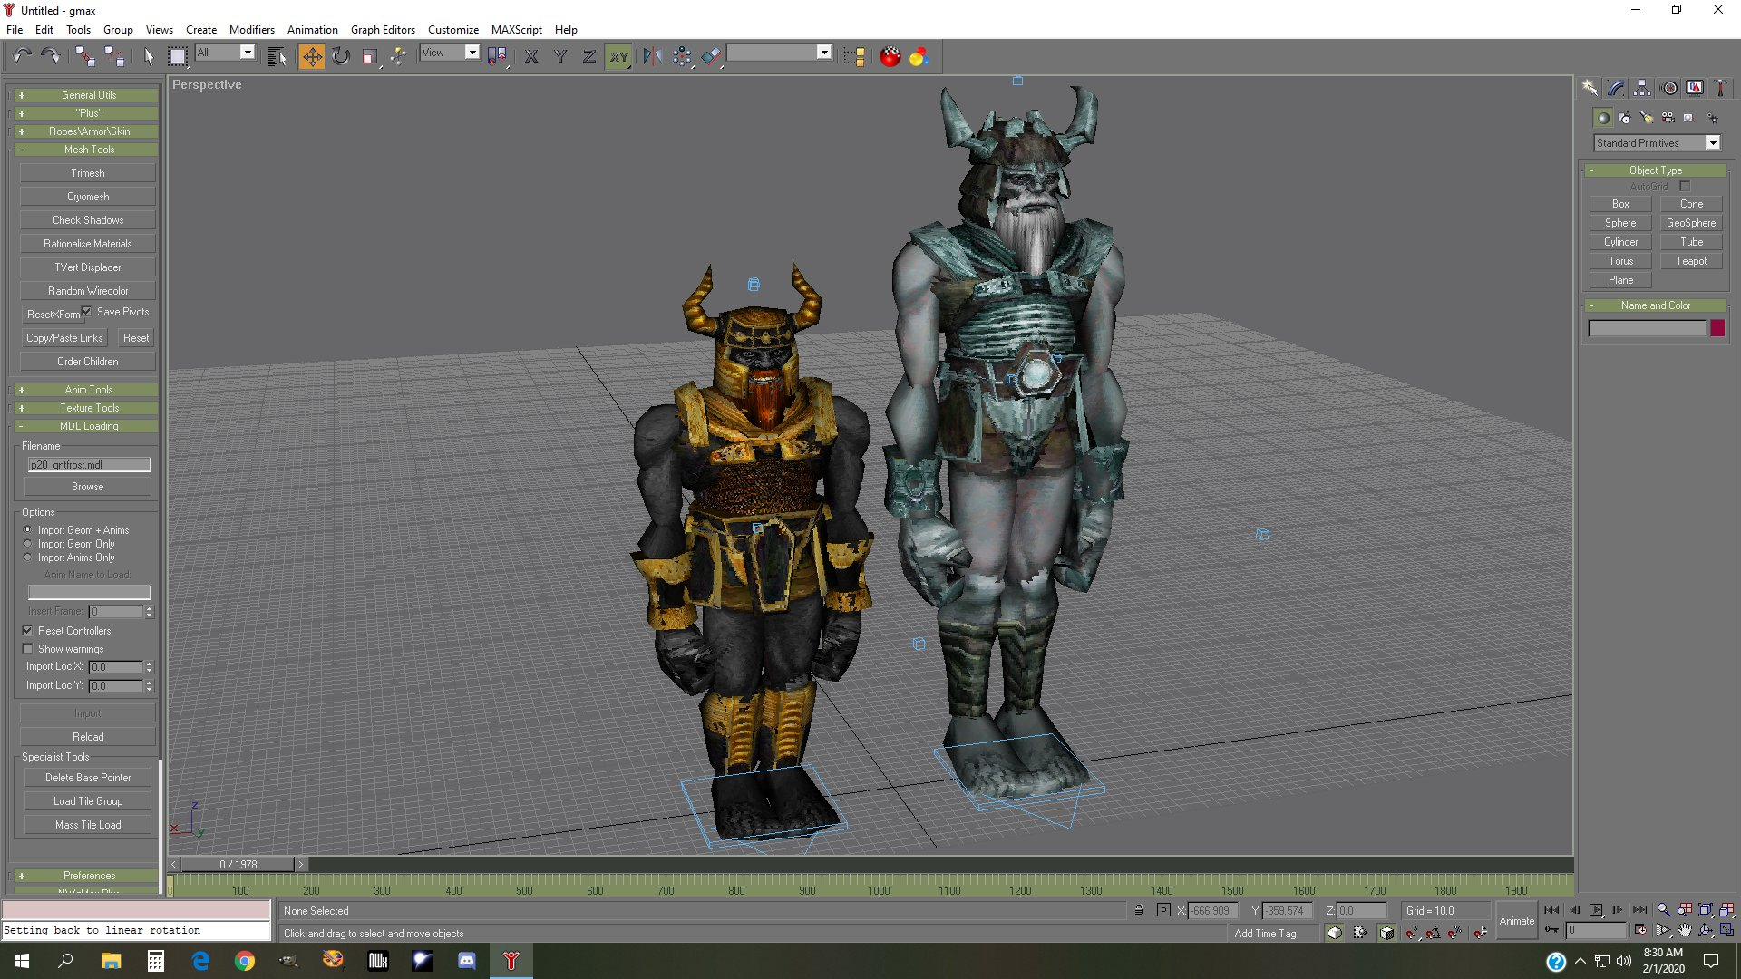Click the Redo arrow in the toolbar

51,56
